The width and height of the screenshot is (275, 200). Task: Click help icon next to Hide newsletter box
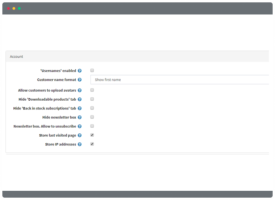tap(80, 117)
